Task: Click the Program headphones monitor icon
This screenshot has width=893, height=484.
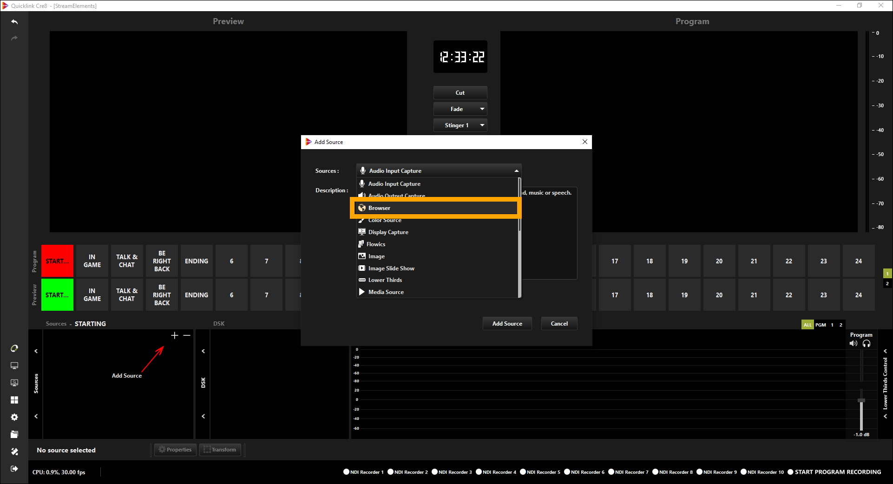Action: (x=867, y=344)
